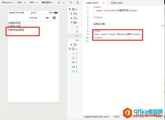Open the last json file starting with s
This screenshot has height=120, width=165.
tap(73, 71)
